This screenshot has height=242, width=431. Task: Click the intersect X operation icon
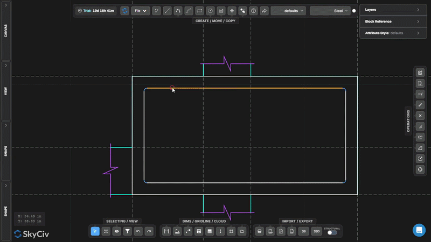point(420,116)
